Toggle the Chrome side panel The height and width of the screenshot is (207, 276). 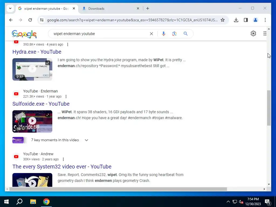tap(246, 20)
